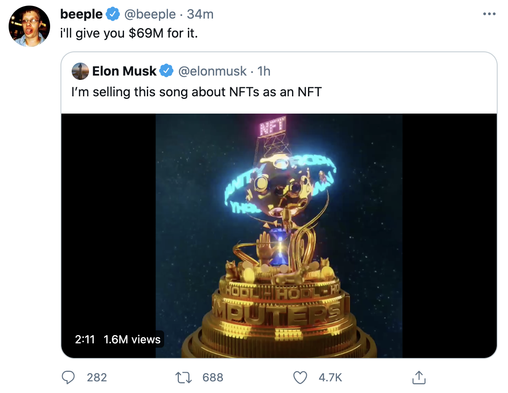Image resolution: width=508 pixels, height=393 pixels.
Task: Open the @beeple handle link
Action: [x=150, y=14]
